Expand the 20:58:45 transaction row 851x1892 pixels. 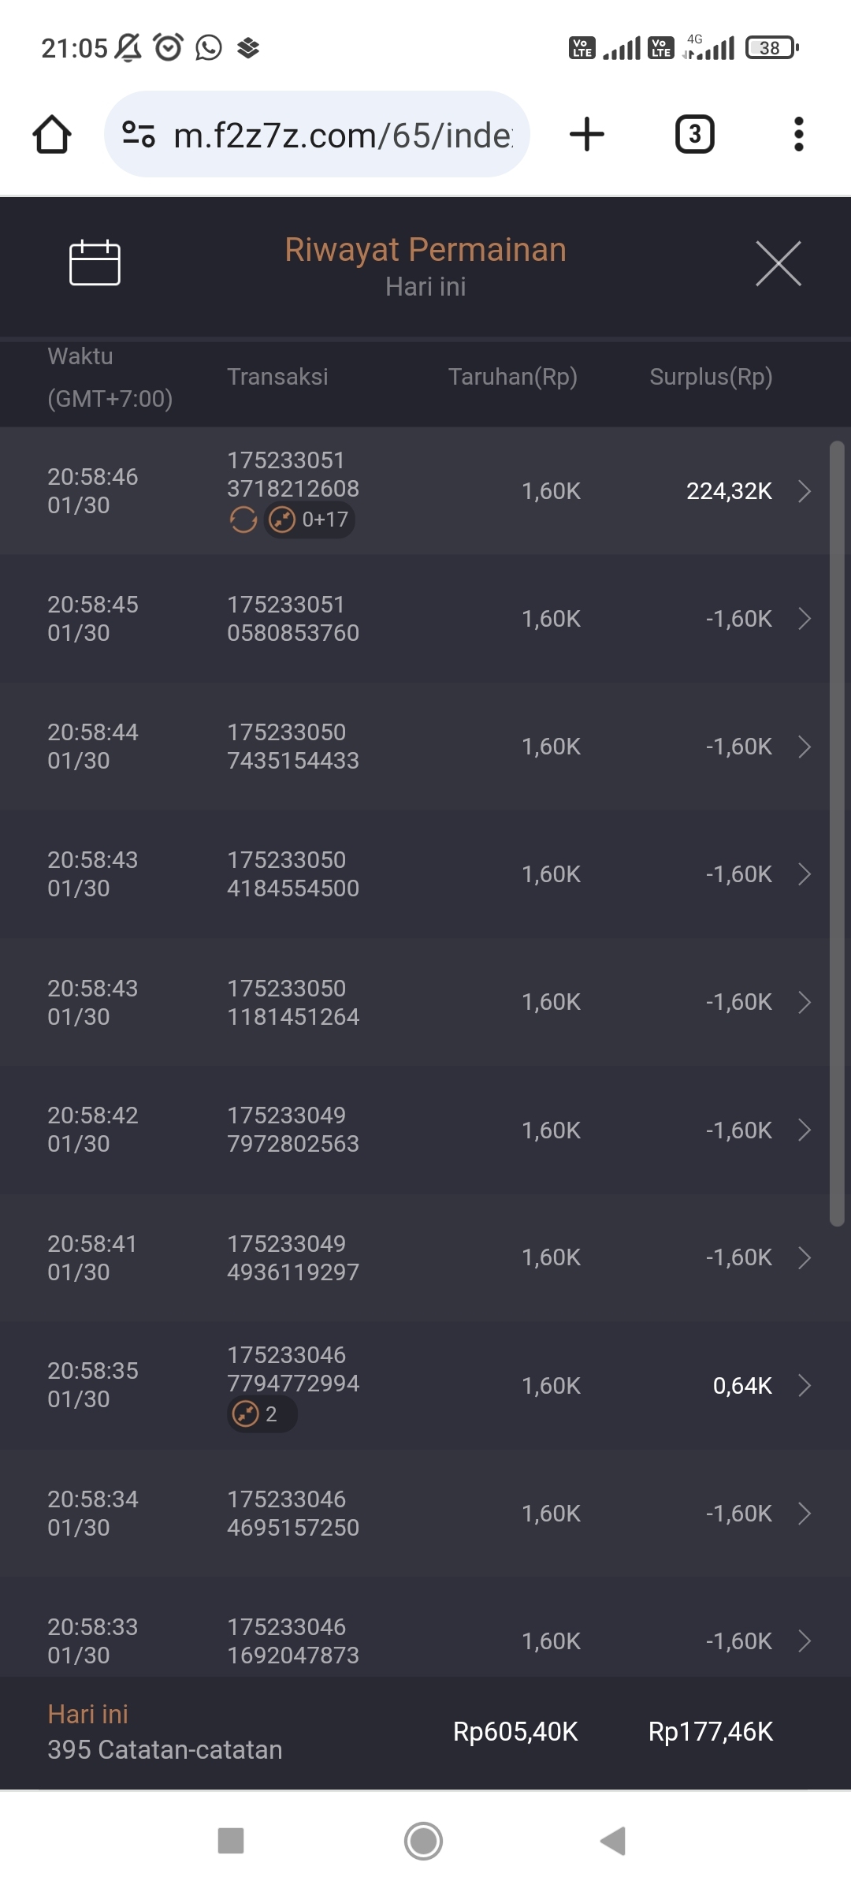point(804,619)
